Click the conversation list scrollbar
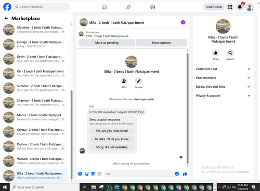 click(72, 135)
